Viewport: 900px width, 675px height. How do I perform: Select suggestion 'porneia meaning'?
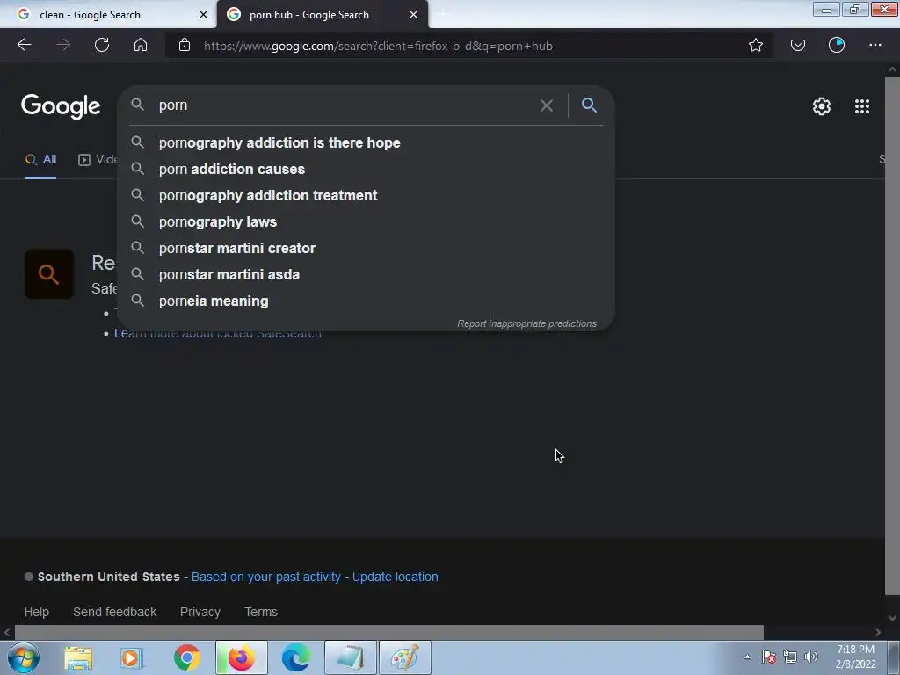pyautogui.click(x=367, y=301)
